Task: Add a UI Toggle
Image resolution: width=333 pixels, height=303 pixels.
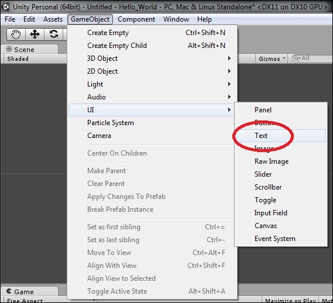Action: [281, 200]
